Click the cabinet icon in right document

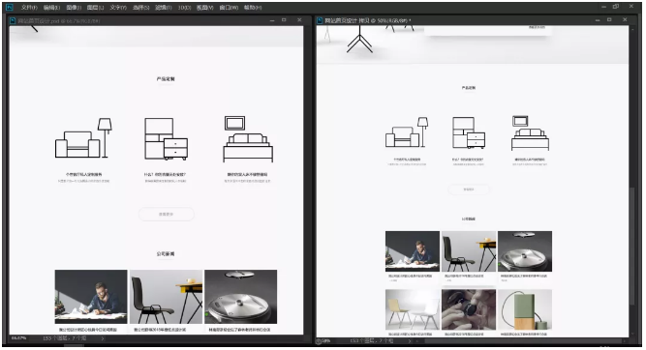click(469, 132)
